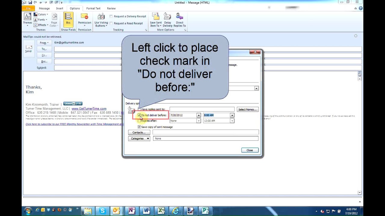
Task: Check the Expires after checkbox
Action: [x=139, y=121]
